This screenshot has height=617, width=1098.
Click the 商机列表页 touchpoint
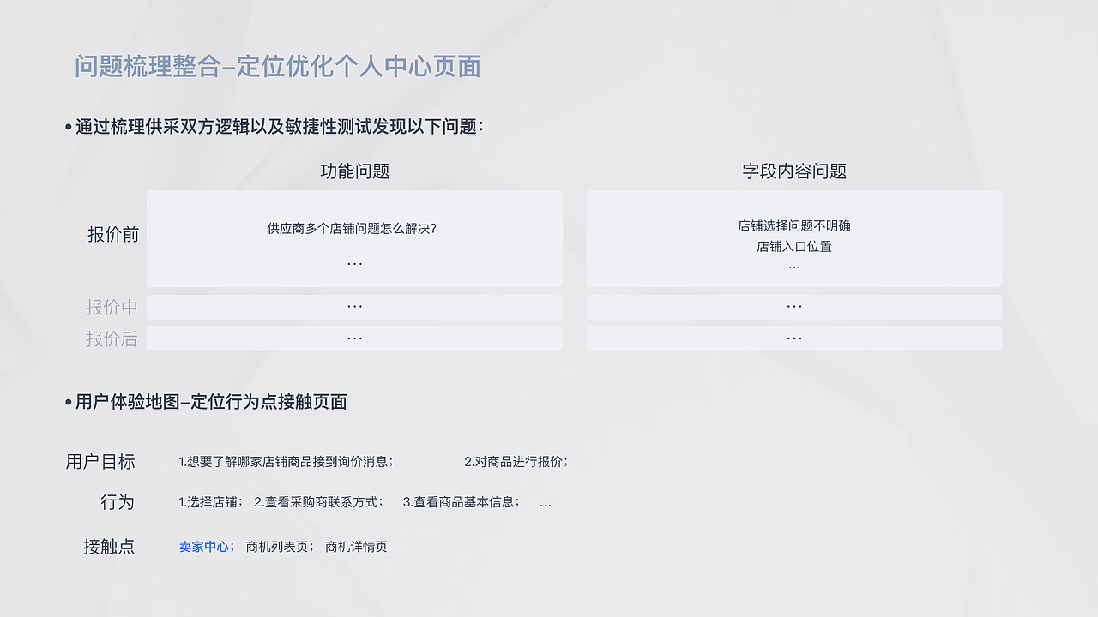[279, 547]
